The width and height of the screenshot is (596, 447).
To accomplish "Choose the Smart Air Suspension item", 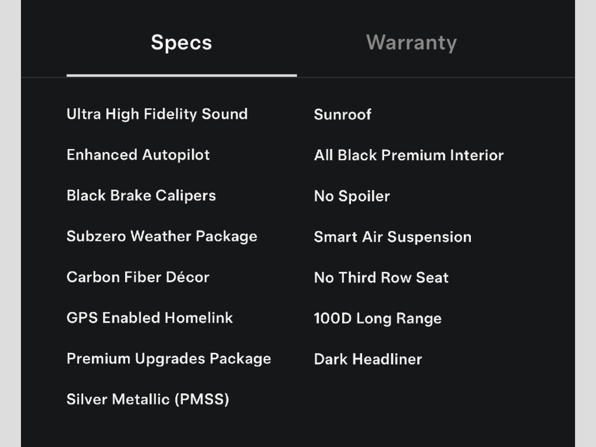I will point(392,237).
